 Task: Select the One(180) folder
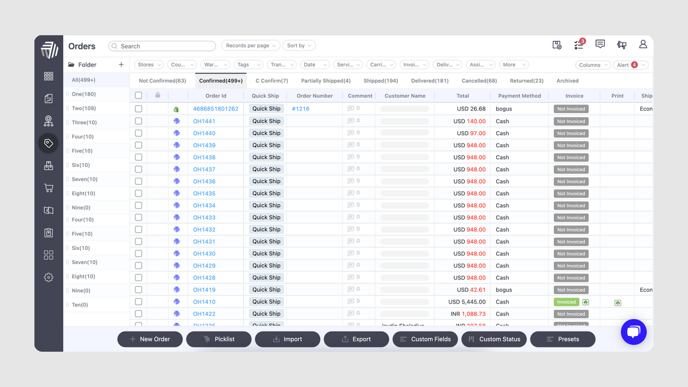(96, 94)
